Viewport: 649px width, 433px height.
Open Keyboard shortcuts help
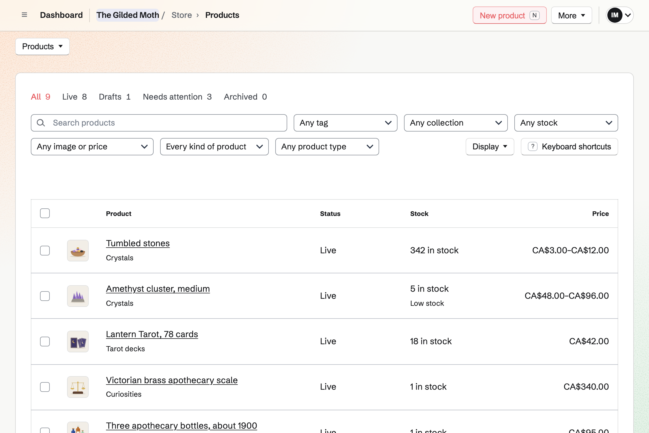click(x=569, y=147)
